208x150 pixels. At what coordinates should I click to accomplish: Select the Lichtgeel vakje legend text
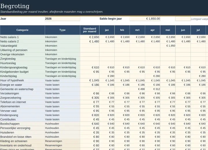tap(199, 19)
